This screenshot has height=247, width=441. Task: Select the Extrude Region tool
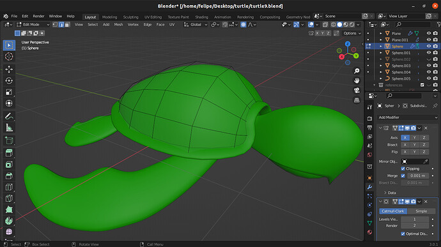pos(9,153)
